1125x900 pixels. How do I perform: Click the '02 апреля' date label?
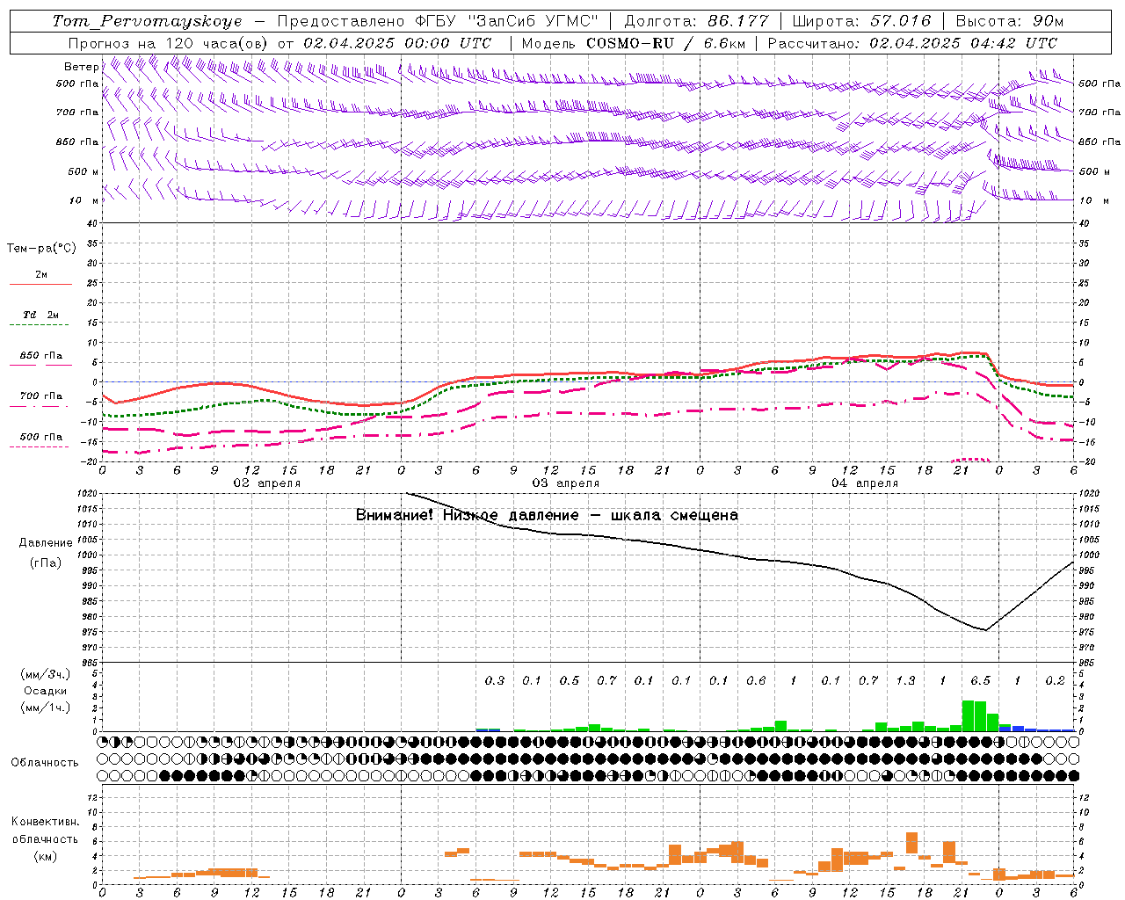267,483
